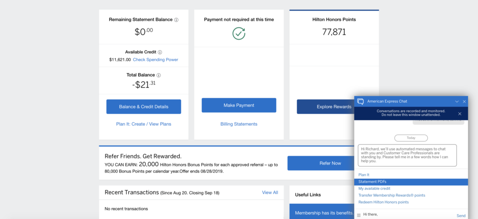Viewport: 478px width, 219px height.
Task: Open the chat hamburger menu icon
Action: click(358, 215)
